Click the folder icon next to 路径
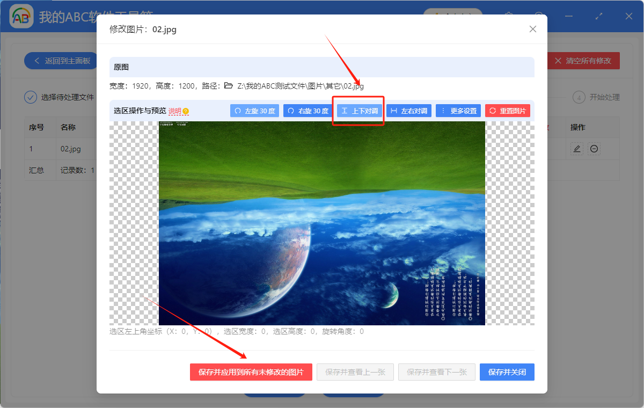Image resolution: width=644 pixels, height=408 pixels. [229, 86]
